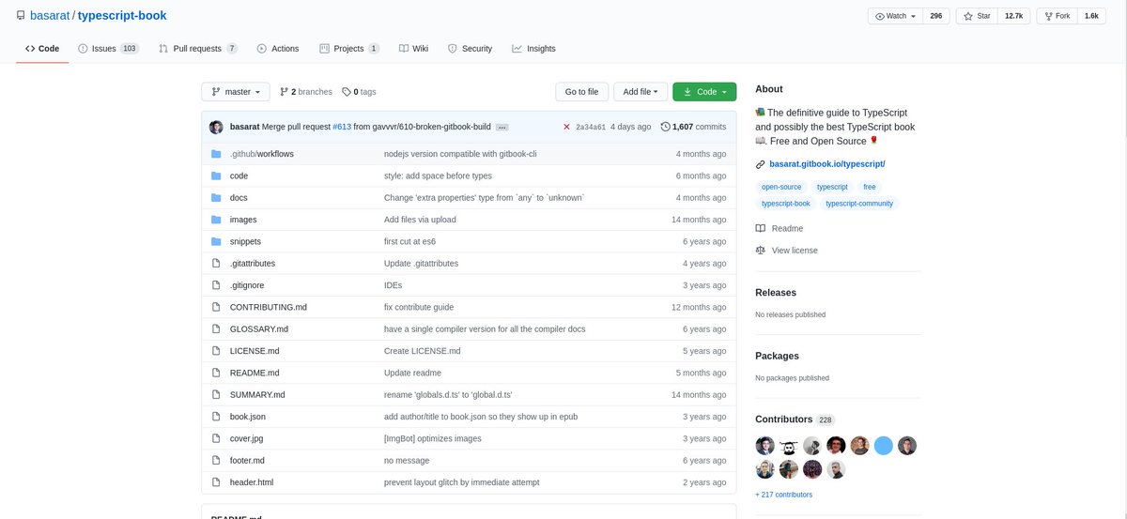Switch to the Issues tab
This screenshot has width=1127, height=519.
(109, 49)
